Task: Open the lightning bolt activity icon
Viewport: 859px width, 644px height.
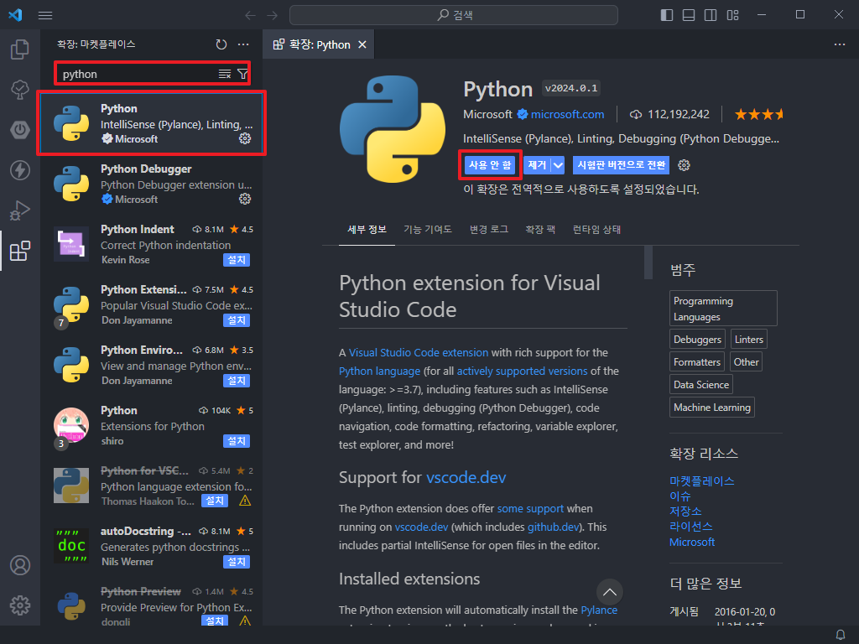Action: coord(20,170)
